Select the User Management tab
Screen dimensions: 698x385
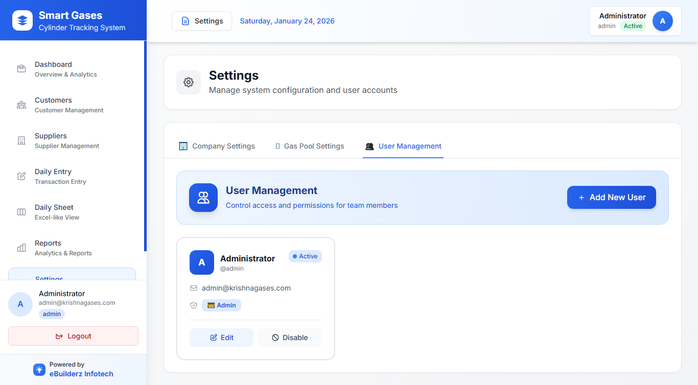tap(403, 146)
